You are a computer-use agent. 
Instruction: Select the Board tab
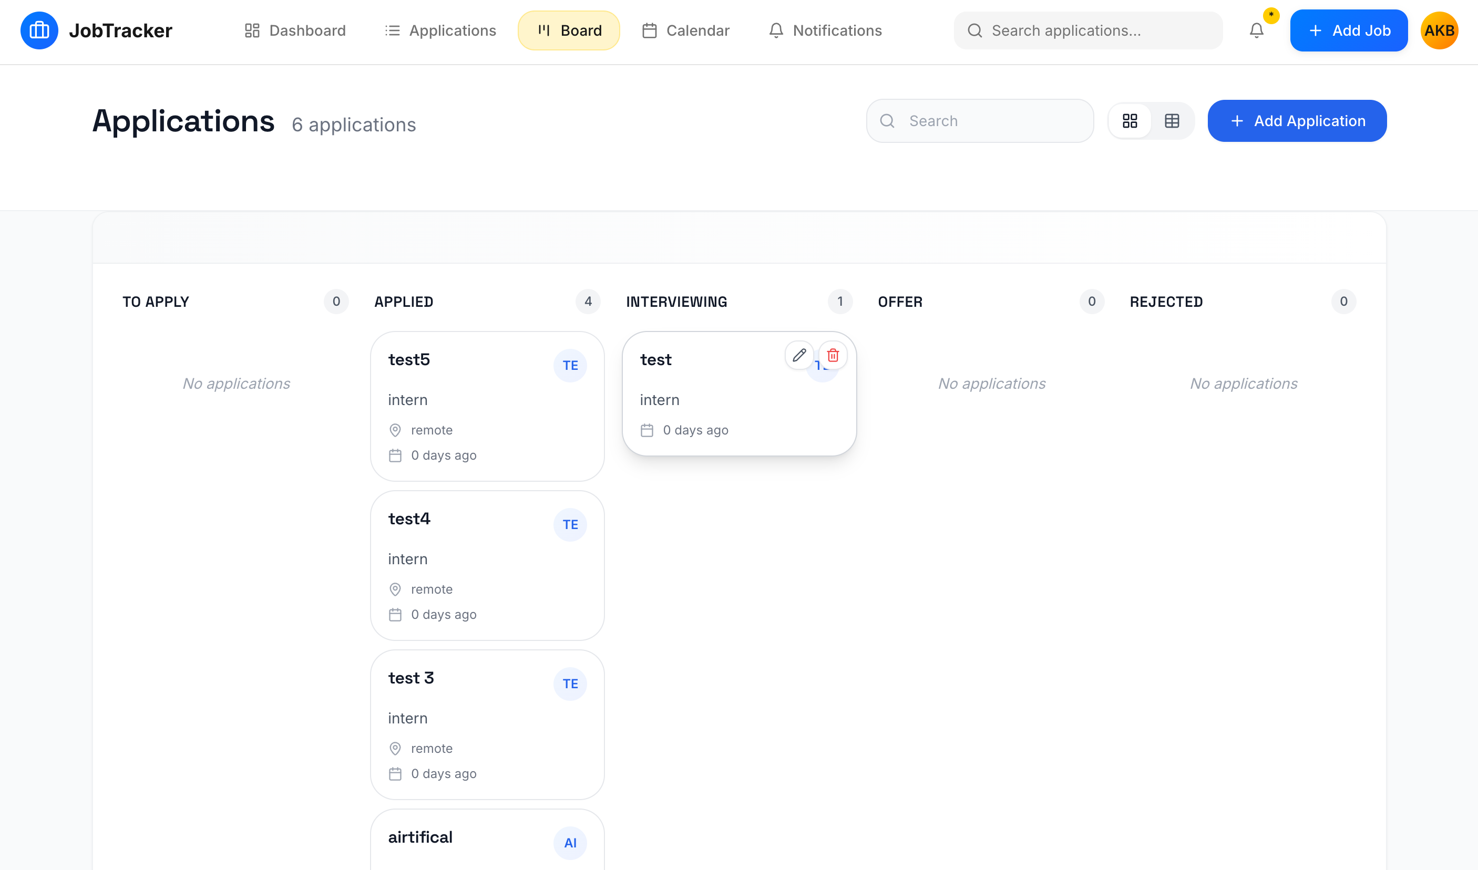(569, 30)
